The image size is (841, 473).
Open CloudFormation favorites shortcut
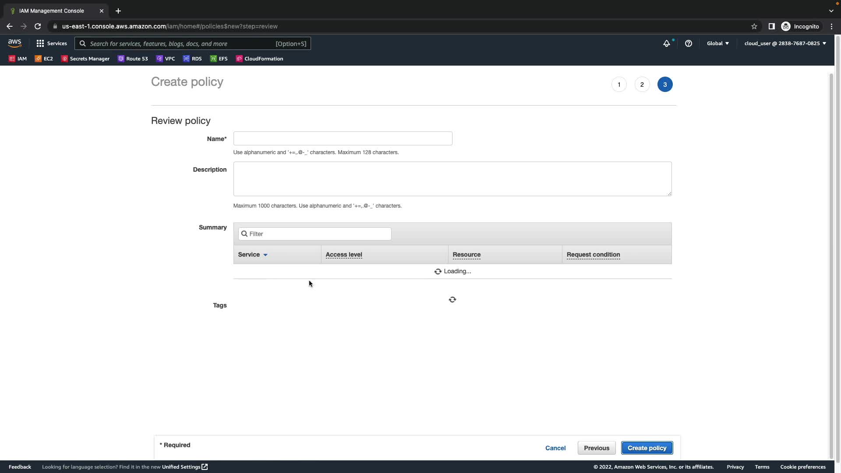click(x=259, y=59)
